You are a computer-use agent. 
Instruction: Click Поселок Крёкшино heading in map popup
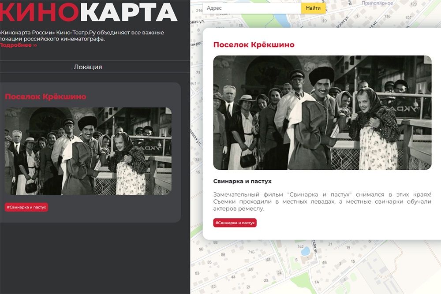click(x=254, y=45)
